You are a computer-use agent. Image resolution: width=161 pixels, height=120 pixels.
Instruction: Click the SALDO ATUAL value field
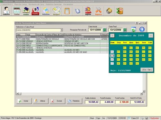tap(138, 102)
